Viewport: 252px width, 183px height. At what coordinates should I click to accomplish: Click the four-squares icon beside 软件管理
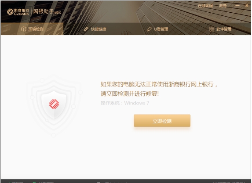(212, 29)
